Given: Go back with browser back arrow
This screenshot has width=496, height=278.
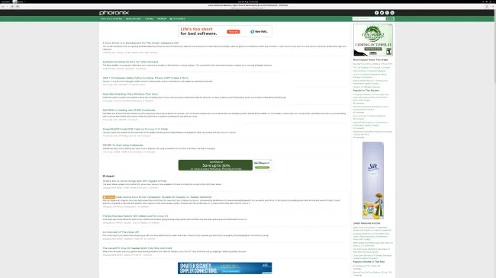Looking at the screenshot, I should (x=3, y=6).
